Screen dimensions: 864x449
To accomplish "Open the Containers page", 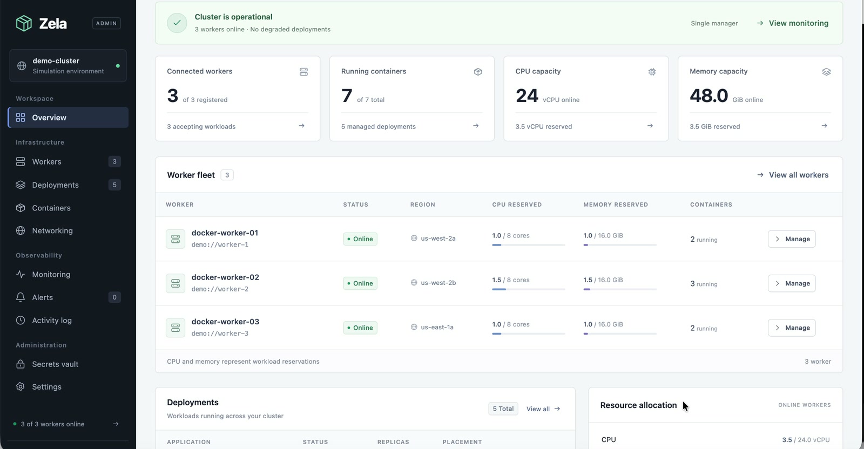I will pyautogui.click(x=68, y=208).
